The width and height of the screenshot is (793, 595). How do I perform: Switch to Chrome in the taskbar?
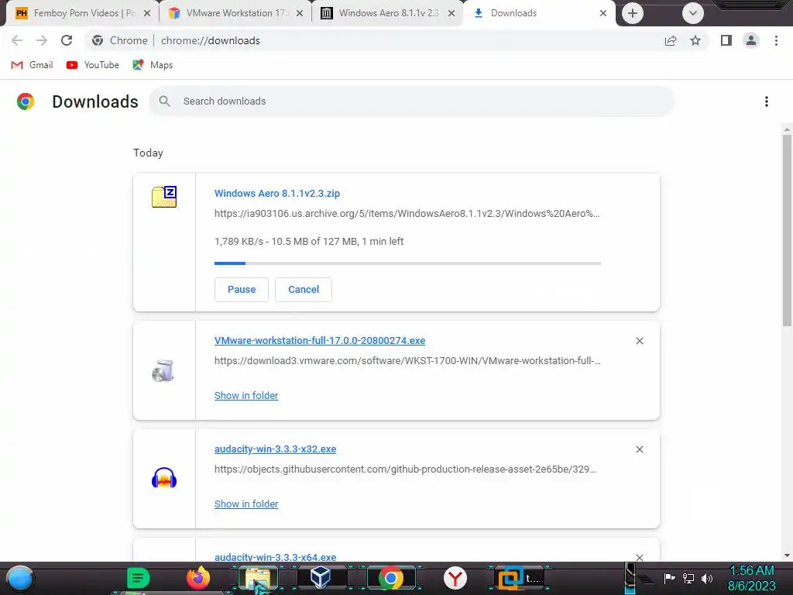point(390,578)
